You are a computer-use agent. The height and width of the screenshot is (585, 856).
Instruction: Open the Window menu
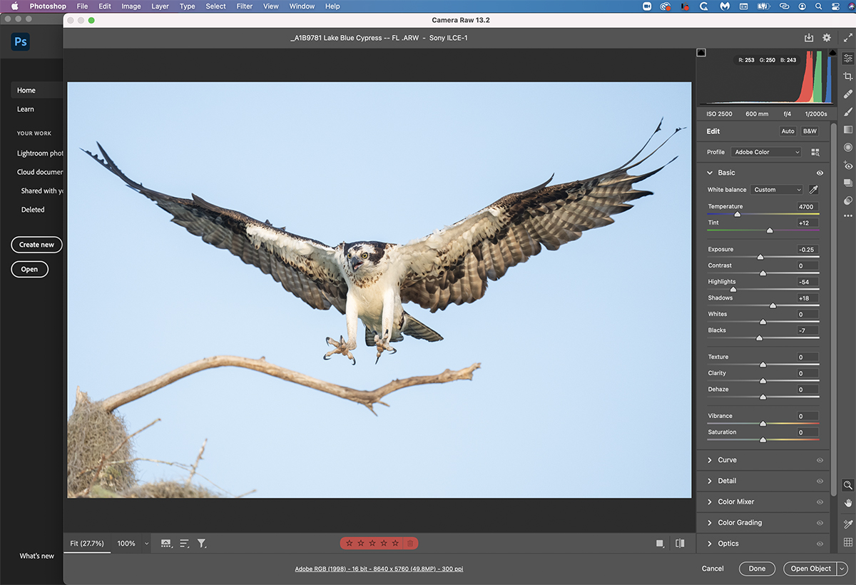point(302,6)
